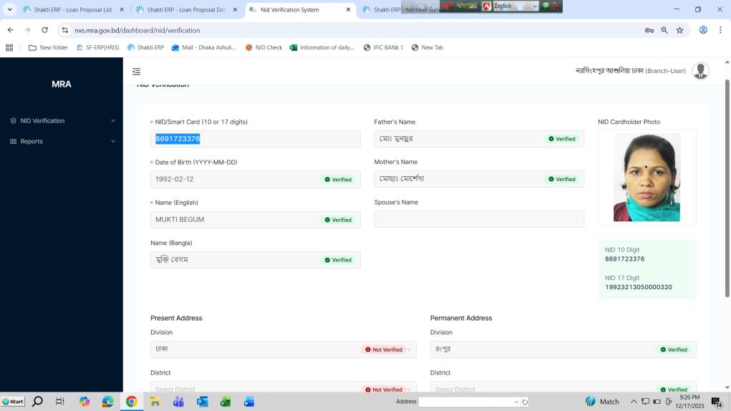Collapse the sidebar using the hamburger icon
The width and height of the screenshot is (731, 411).
click(136, 72)
